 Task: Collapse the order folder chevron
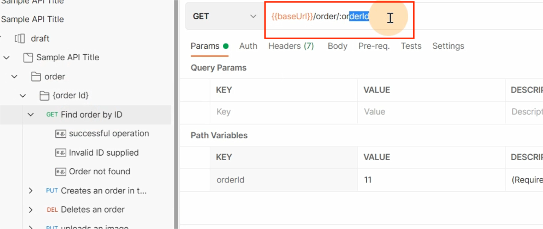pos(14,77)
